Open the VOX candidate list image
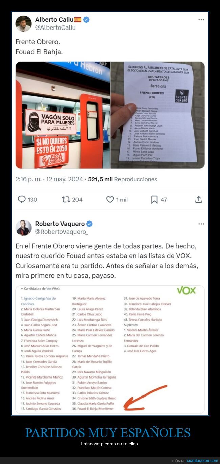Image resolution: width=220 pixels, height=464 pixels. pos(110,350)
